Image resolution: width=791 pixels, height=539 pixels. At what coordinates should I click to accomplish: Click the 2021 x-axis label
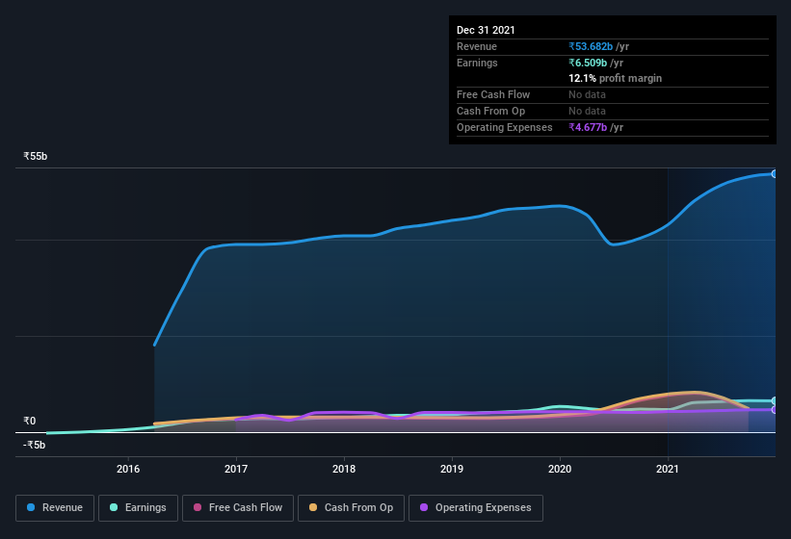668,469
